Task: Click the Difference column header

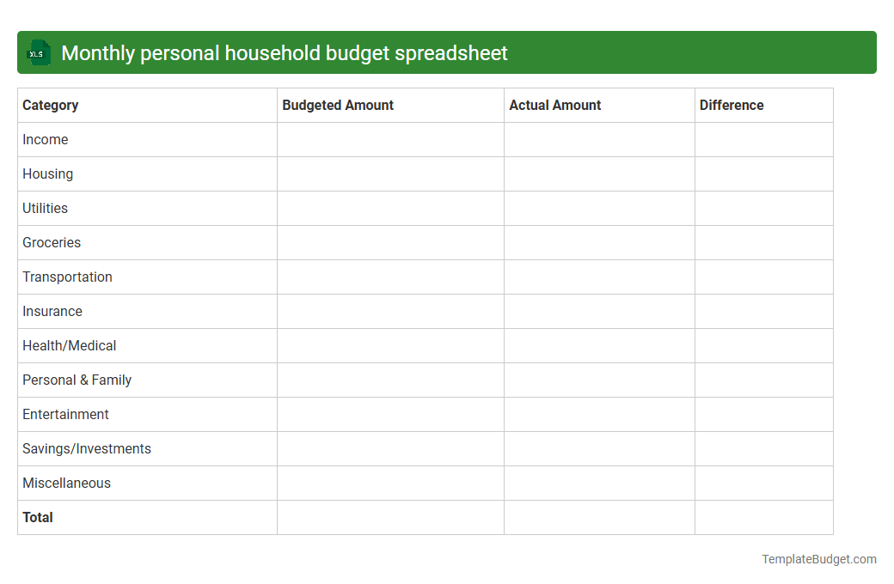Action: pos(732,105)
